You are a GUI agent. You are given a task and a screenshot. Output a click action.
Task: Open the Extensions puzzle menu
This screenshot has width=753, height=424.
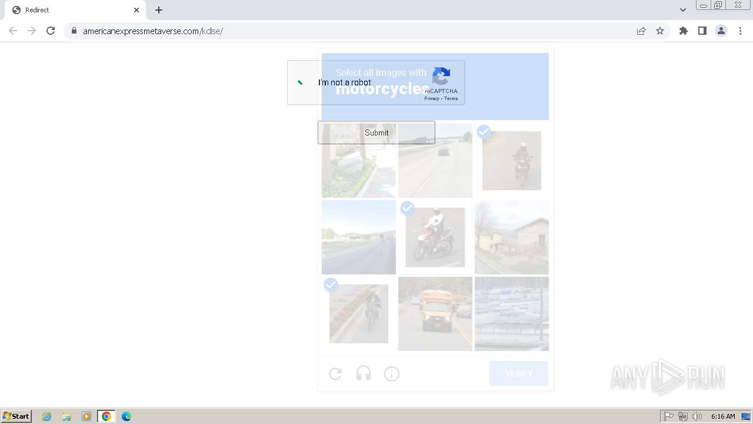[x=683, y=31]
